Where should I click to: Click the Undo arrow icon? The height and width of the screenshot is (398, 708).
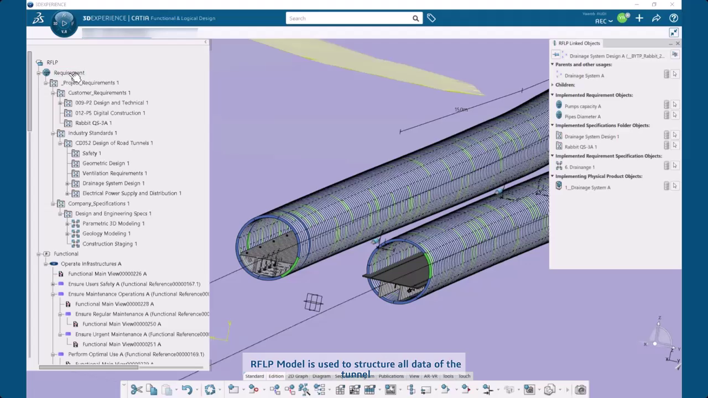tap(186, 390)
